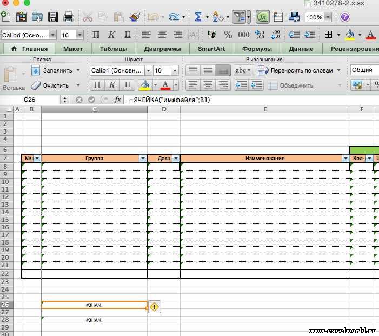
Task: Toggle underline in ribbon Шрифт group
Action: coord(128,85)
